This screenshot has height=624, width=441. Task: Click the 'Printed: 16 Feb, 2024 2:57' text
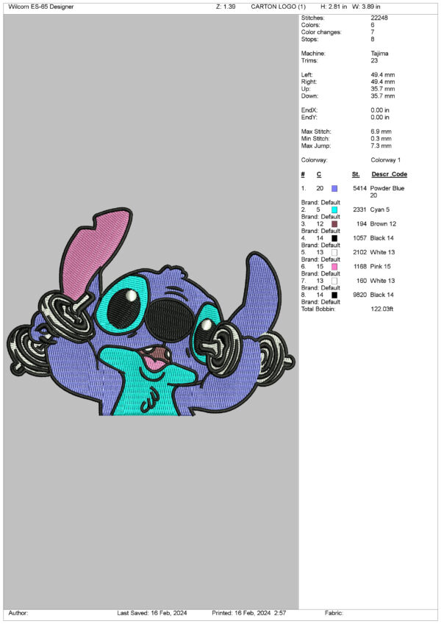248,613
